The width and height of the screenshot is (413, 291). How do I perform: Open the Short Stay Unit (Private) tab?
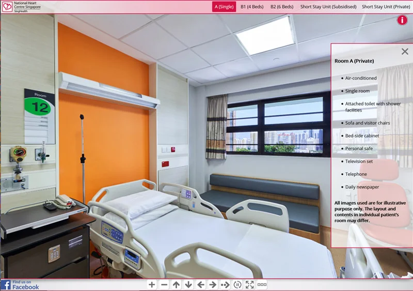pos(386,7)
